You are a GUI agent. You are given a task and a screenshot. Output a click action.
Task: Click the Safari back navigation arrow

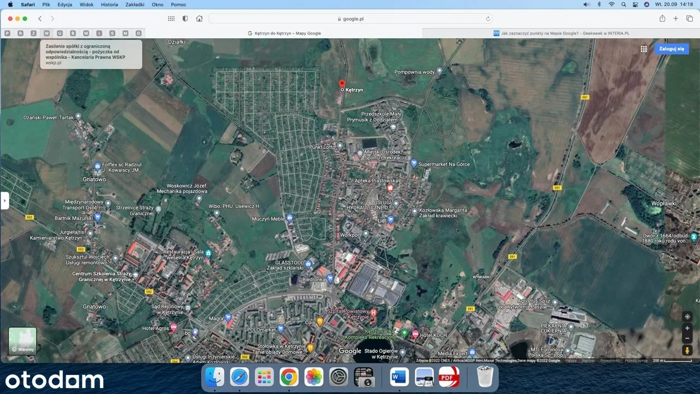click(40, 19)
